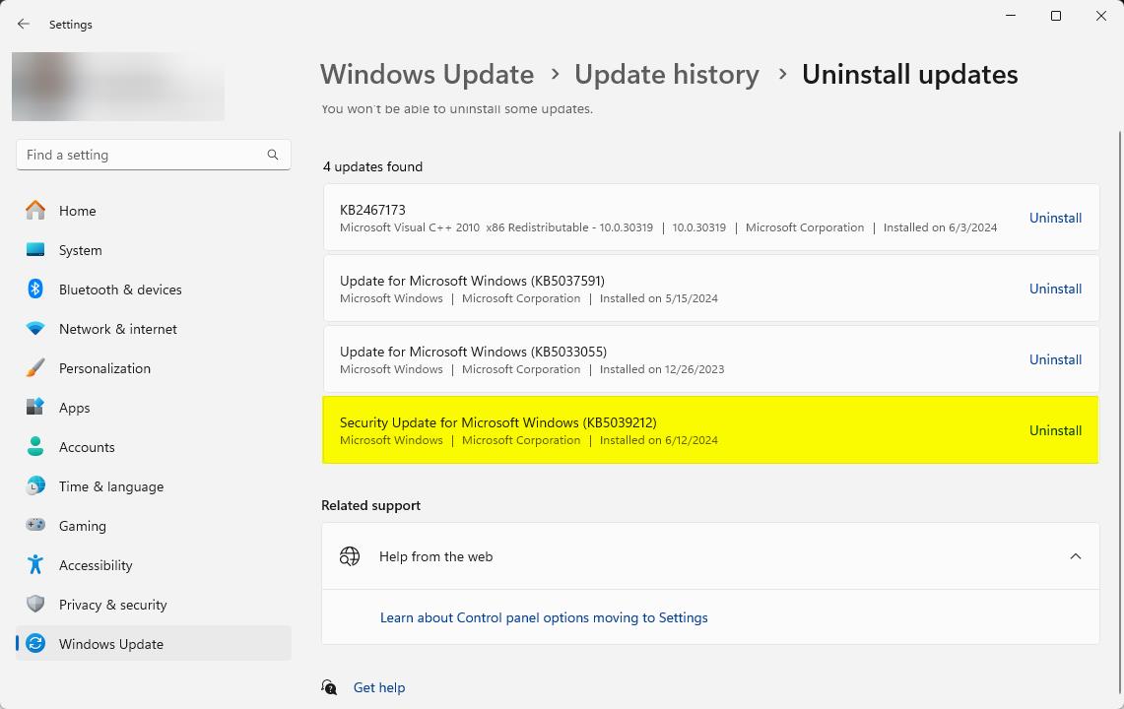Click the Accessibility figure icon
This screenshot has height=709, width=1124.
(35, 565)
